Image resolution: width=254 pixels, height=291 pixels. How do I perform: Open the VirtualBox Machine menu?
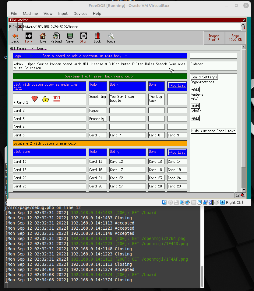(x=30, y=14)
